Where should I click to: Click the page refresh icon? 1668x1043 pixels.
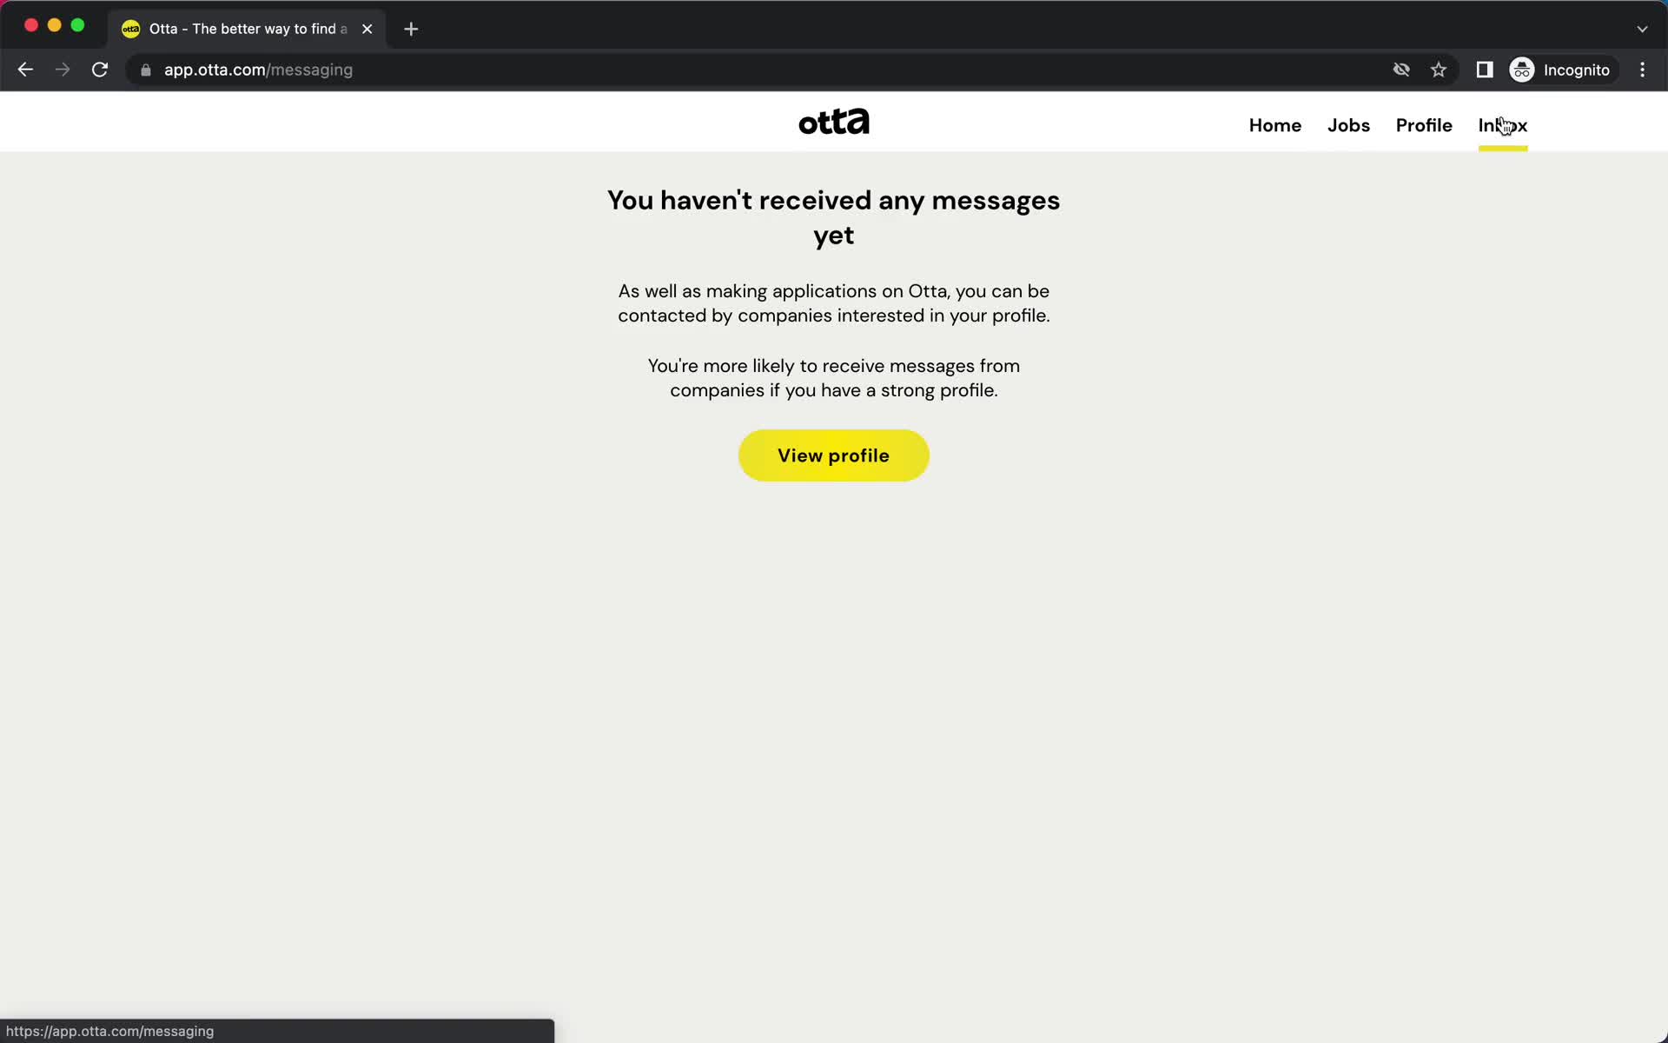(100, 70)
